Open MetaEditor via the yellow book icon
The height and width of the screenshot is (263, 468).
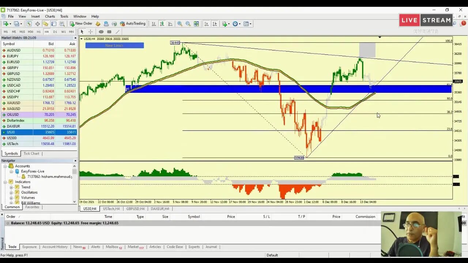tap(98, 24)
